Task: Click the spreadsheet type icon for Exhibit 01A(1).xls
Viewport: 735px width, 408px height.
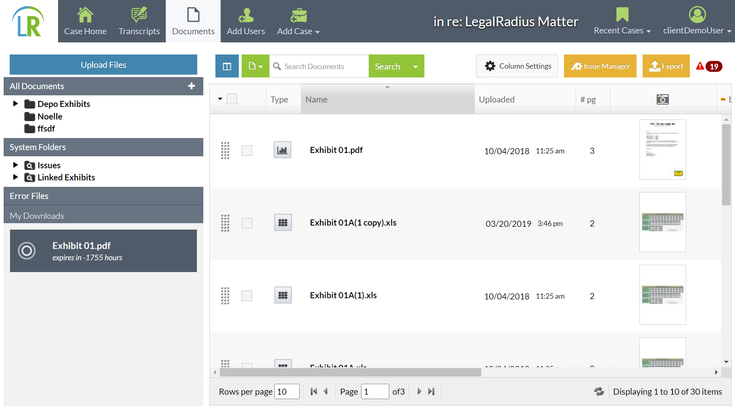Action: 283,295
